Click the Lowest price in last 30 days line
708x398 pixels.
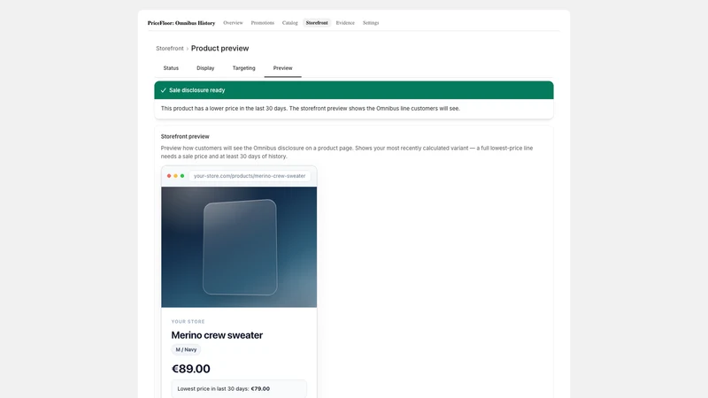(x=239, y=388)
